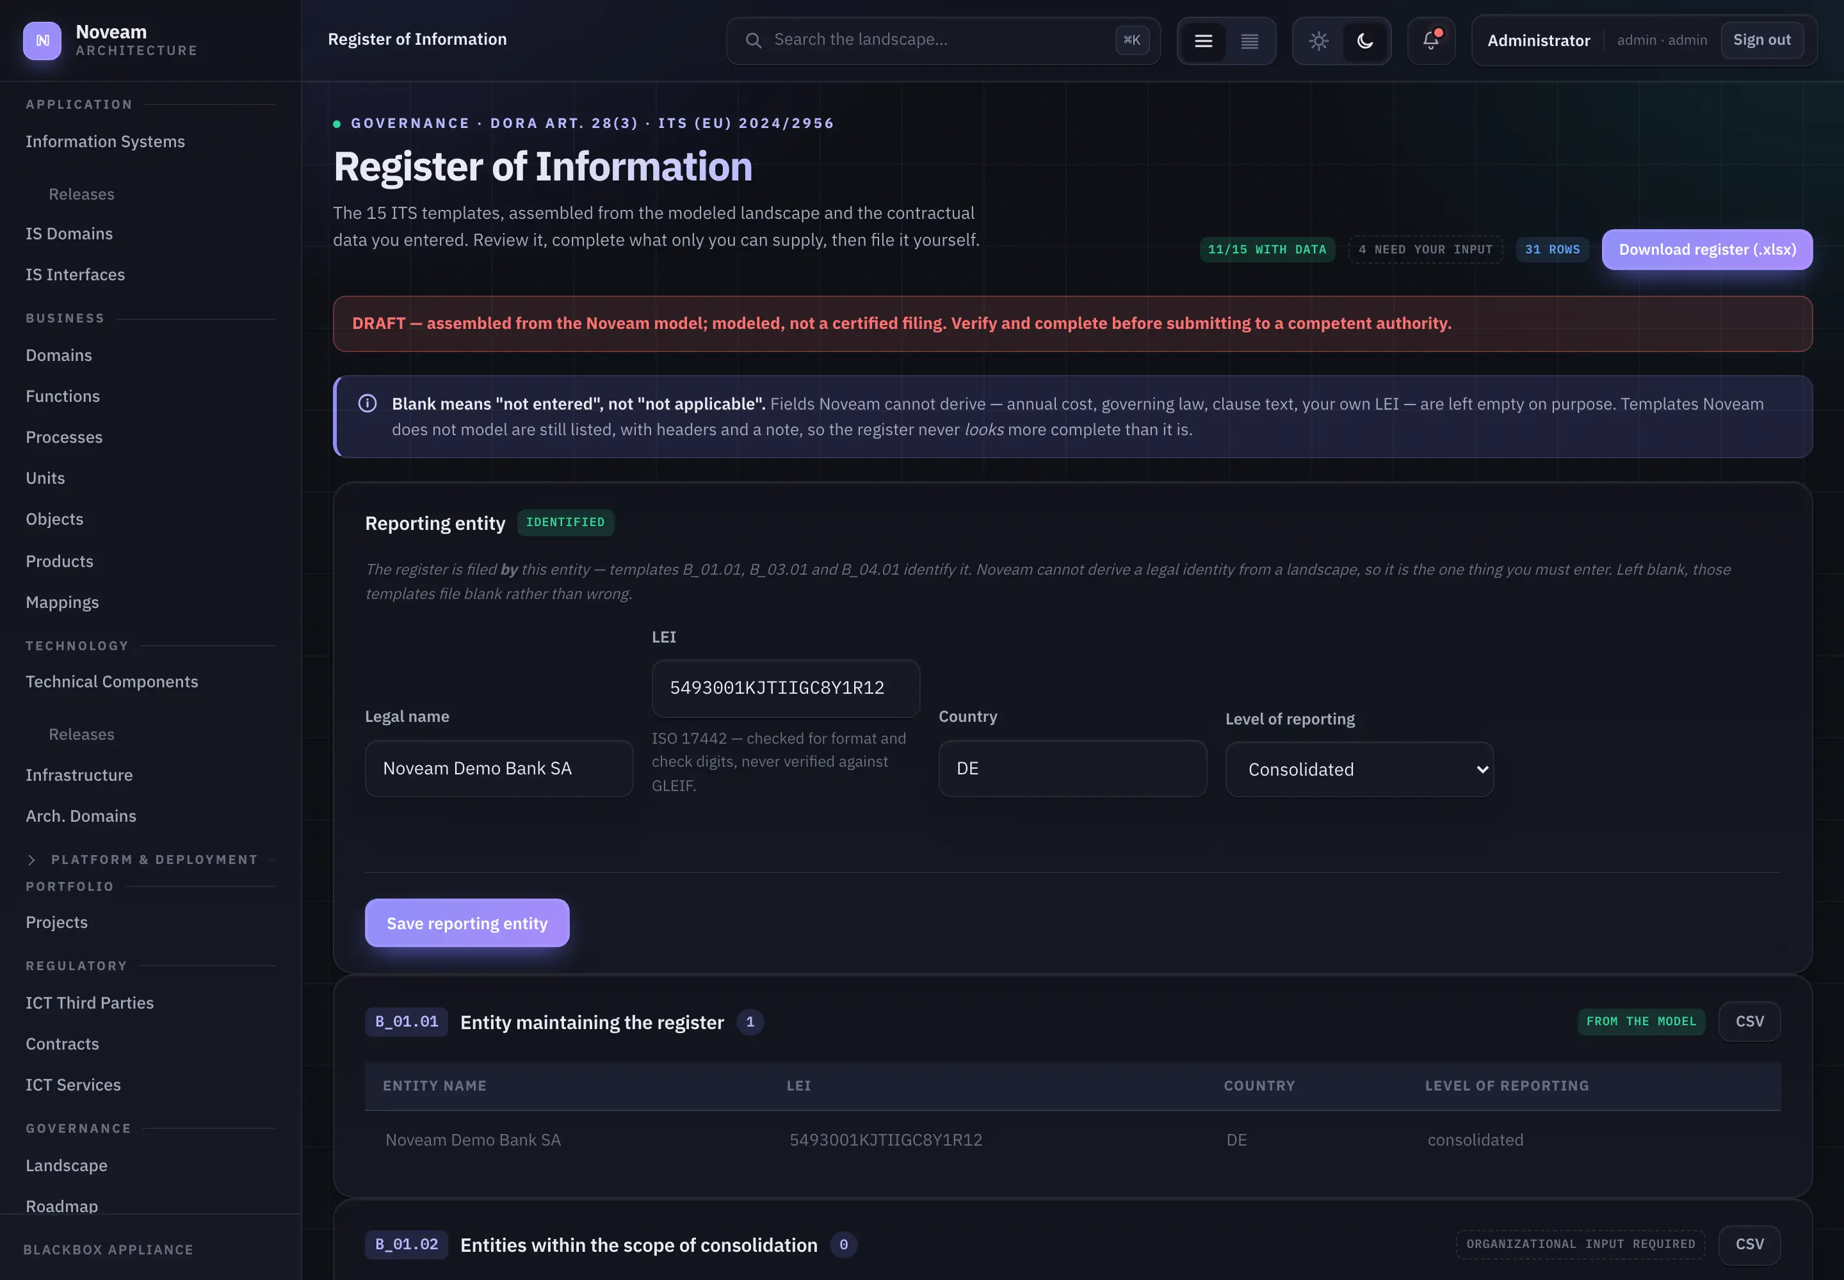This screenshot has height=1280, width=1844.
Task: Go to Arch. Domains
Action: [x=81, y=815]
